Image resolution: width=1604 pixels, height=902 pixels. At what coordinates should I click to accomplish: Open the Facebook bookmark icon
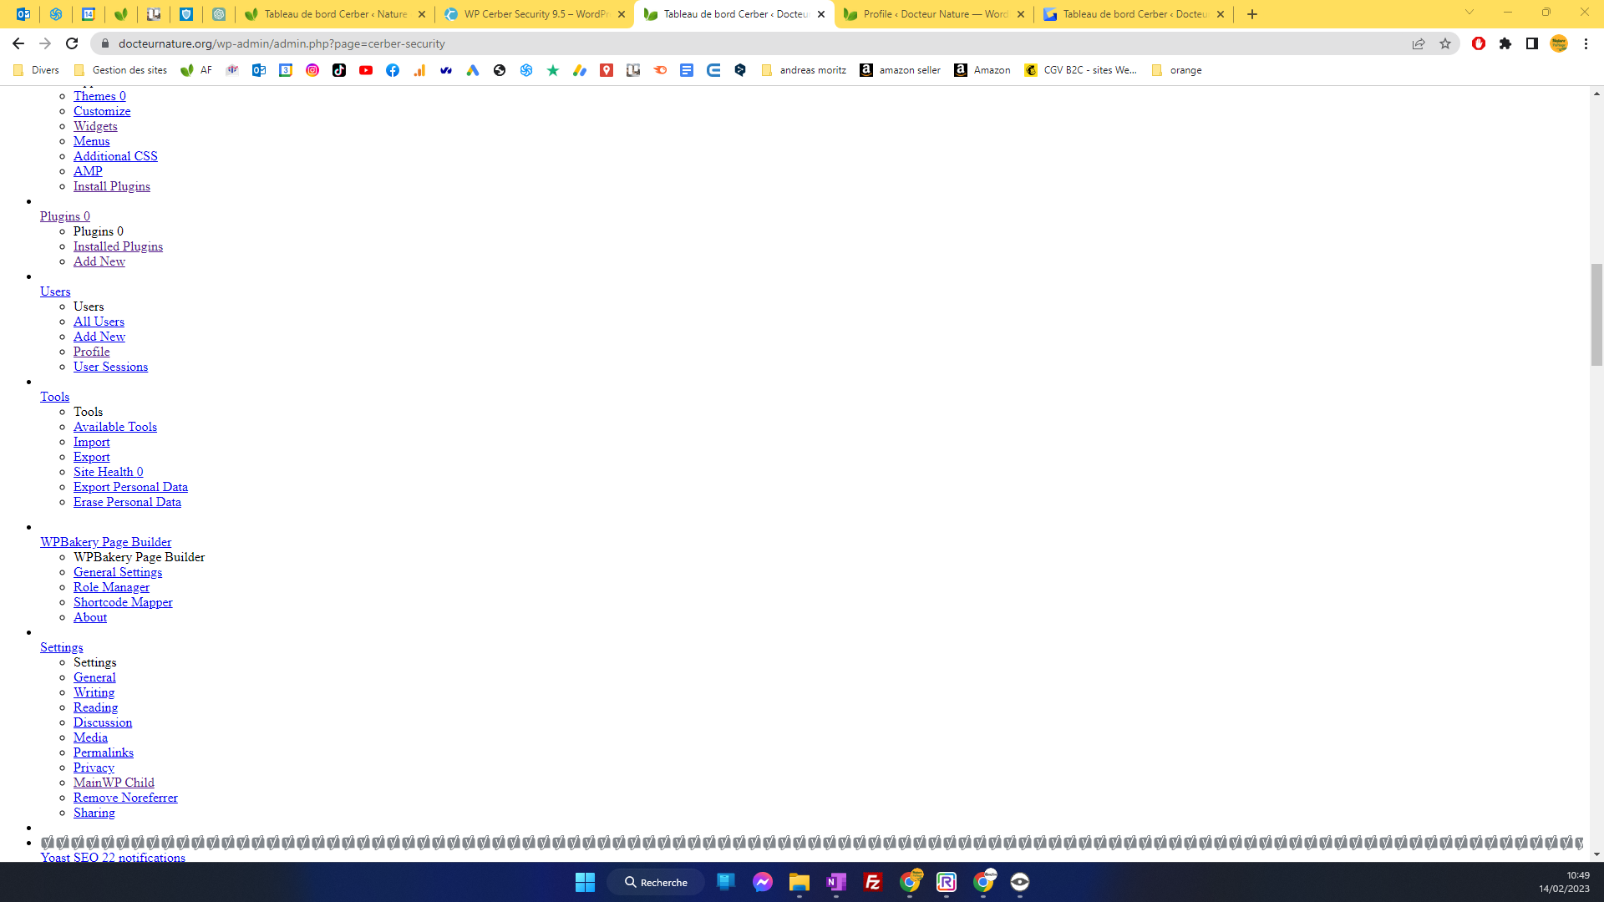point(393,70)
